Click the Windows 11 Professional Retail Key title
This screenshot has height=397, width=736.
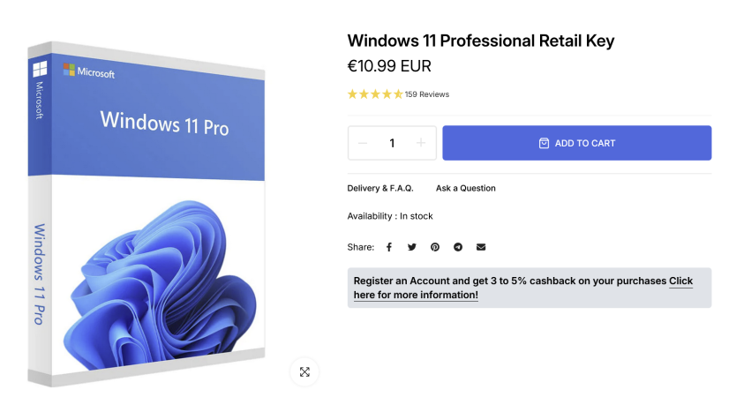481,41
